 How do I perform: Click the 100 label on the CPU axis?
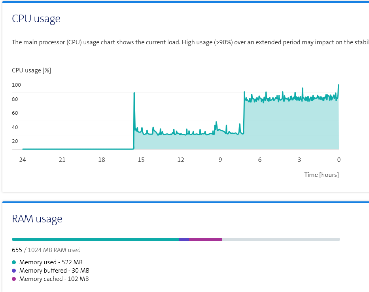click(16, 85)
